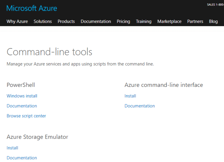Click the PowerShell Windows install link
The image size is (224, 162).
point(22,96)
